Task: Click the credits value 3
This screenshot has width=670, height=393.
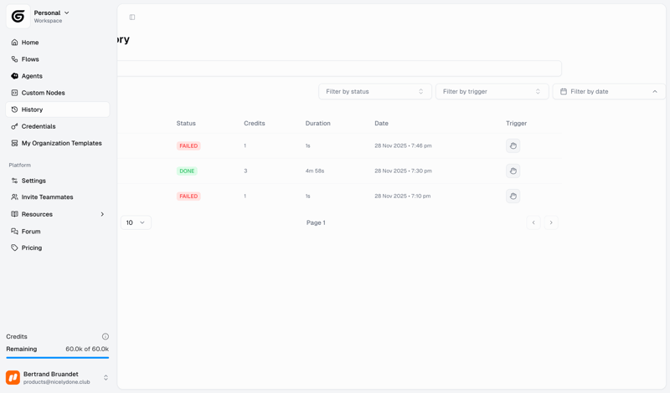Action: 245,171
